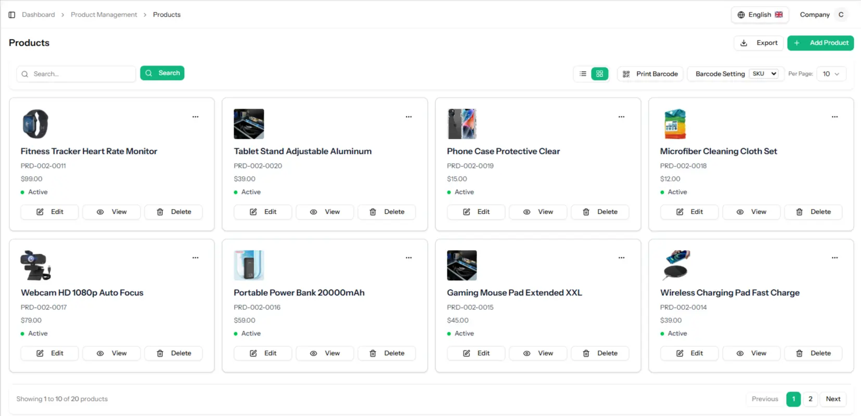This screenshot has height=416, width=861.
Task: Edit the Webcam HD 1080p Auto Focus product
Action: [x=49, y=353]
